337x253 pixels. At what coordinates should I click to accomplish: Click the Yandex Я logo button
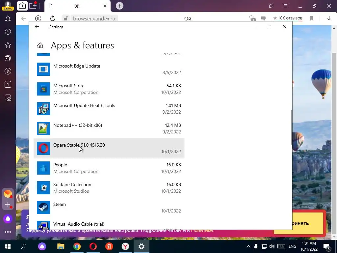(x=38, y=18)
